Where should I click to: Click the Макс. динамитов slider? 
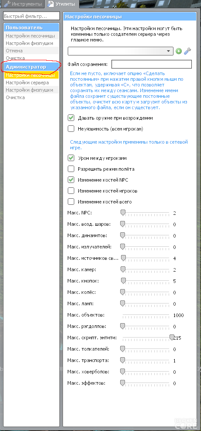[x=146, y=235]
